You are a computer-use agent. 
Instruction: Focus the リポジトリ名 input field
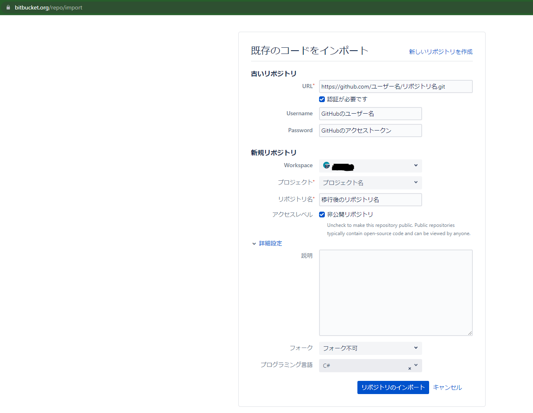pyautogui.click(x=371, y=200)
